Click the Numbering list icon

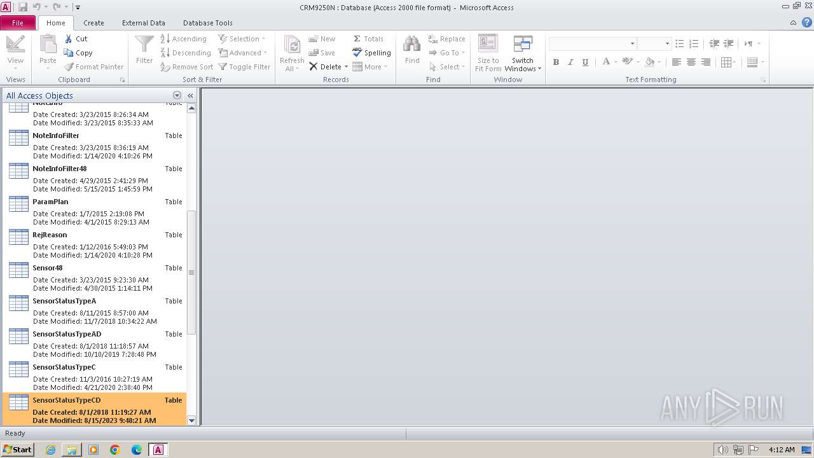[694, 44]
